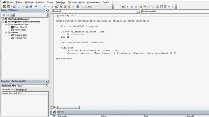Image resolution: width=209 pixels, height=117 pixels.
Task: Run the macro from the Standard toolbar
Action: pyautogui.click(x=44, y=6)
